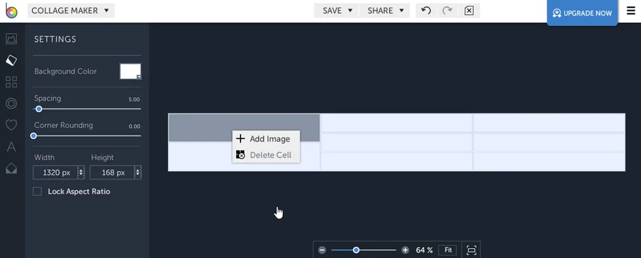Open the Share dropdown menu
The image size is (641, 258).
384,11
